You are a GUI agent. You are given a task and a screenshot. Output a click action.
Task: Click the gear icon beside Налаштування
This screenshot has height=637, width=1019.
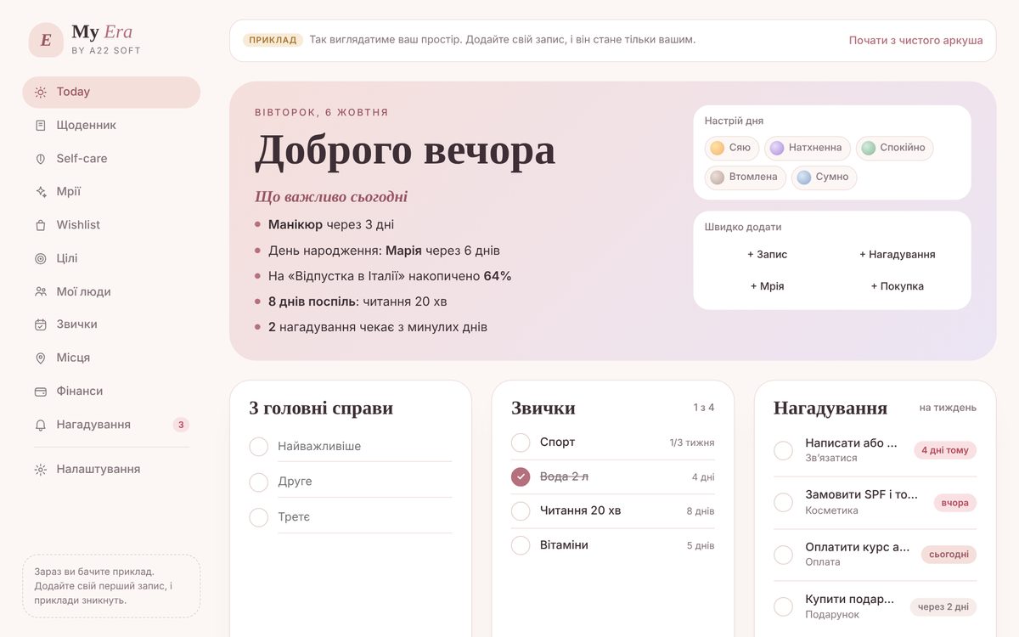pyautogui.click(x=41, y=470)
